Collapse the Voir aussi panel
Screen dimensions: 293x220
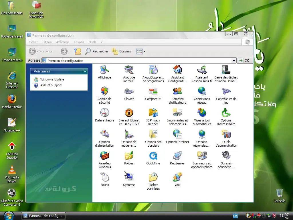pos(85,71)
